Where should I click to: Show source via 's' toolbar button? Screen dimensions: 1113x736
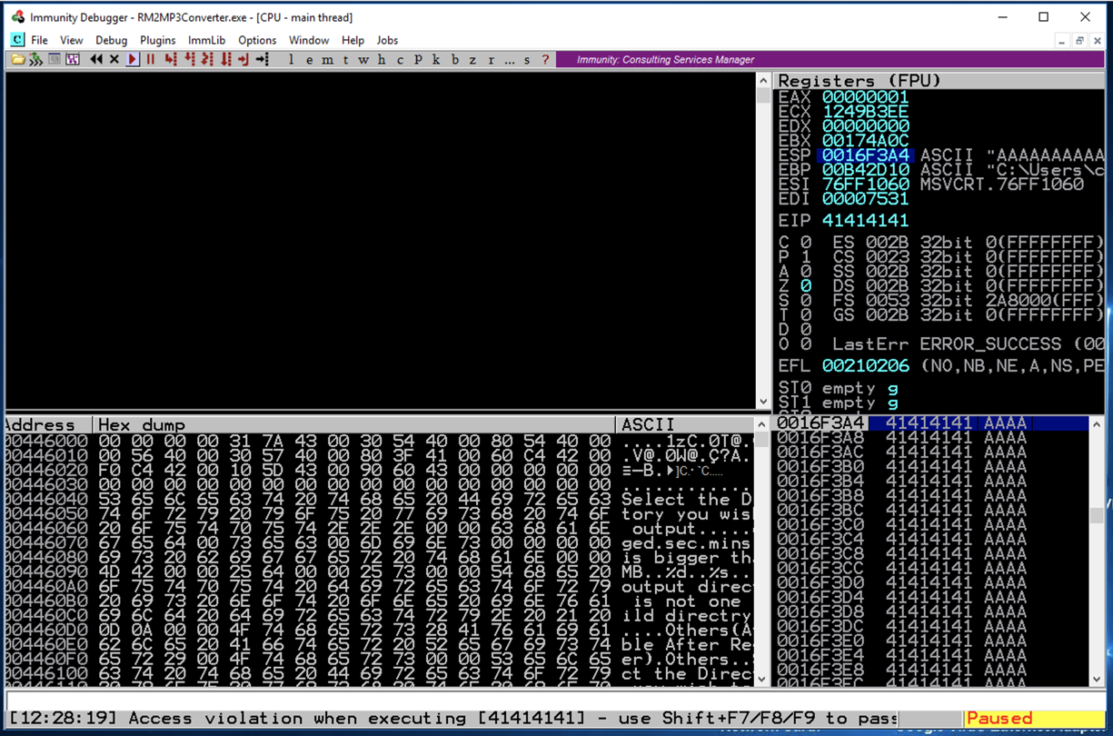point(527,59)
